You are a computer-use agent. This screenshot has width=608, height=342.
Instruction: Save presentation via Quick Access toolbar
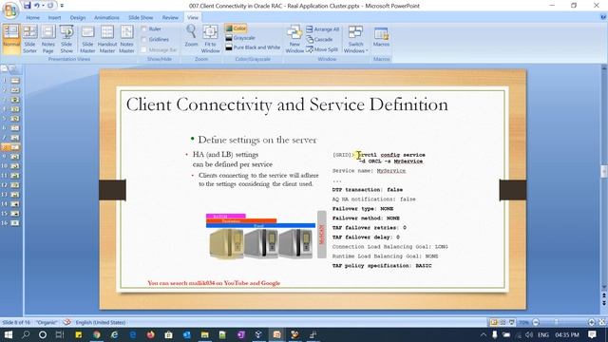coord(27,6)
